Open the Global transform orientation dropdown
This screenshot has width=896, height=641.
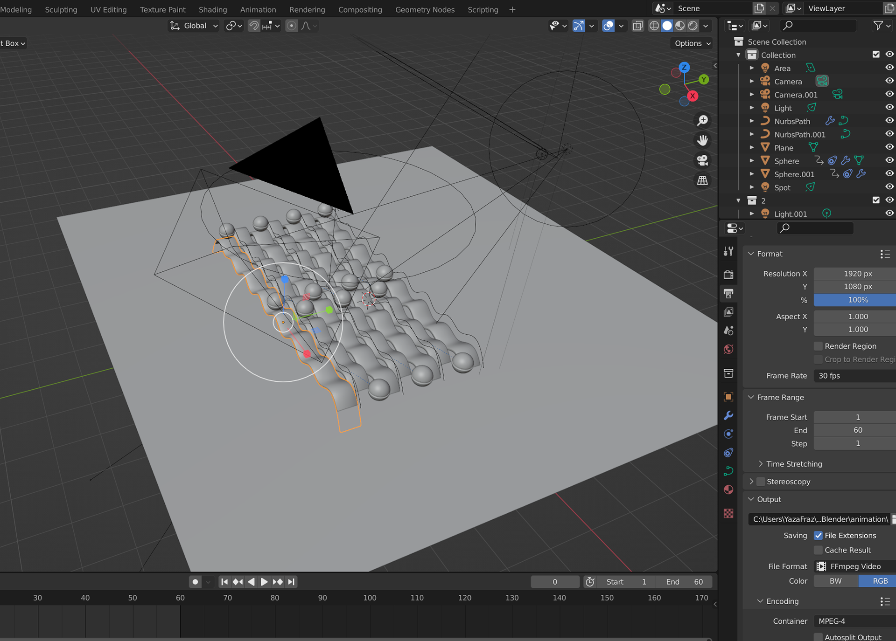click(x=194, y=26)
